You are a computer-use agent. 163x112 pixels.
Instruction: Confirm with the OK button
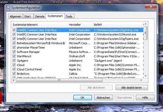[x=83, y=98]
